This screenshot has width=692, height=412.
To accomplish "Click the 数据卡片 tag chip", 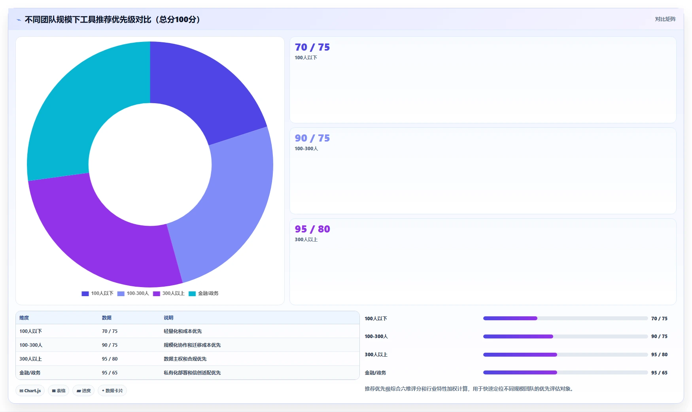I will pyautogui.click(x=112, y=391).
